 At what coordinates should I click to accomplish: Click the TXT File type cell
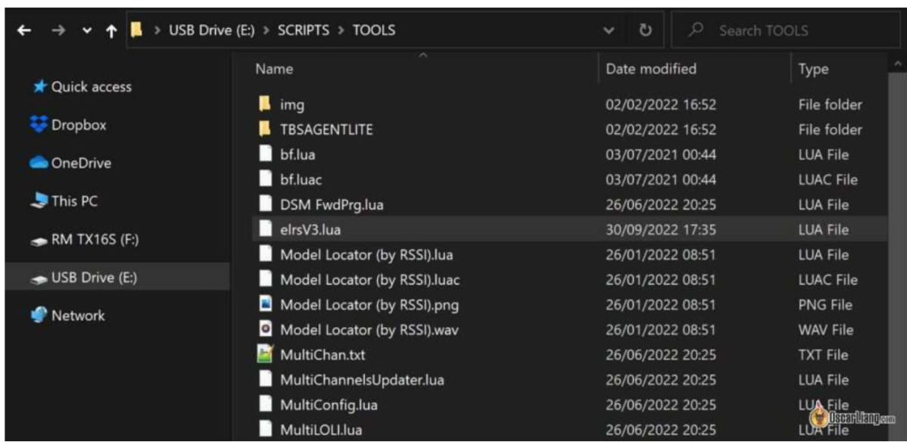(823, 355)
